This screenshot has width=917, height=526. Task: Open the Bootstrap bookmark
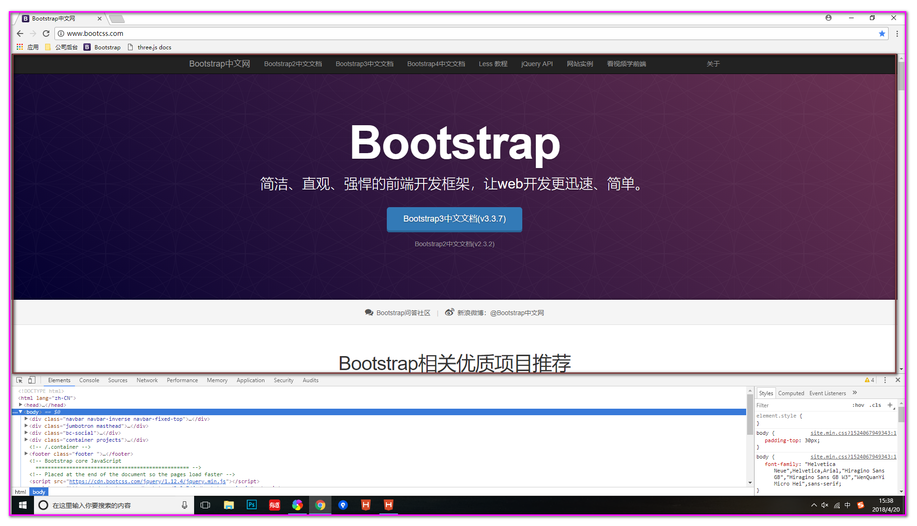(x=102, y=47)
